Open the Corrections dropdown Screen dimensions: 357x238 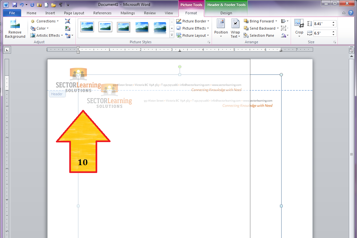[x=45, y=21]
